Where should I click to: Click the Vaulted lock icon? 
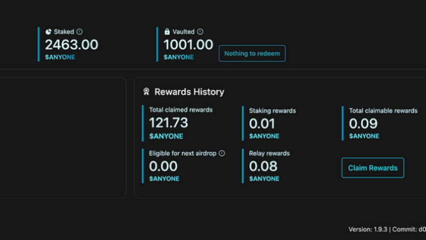point(167,32)
